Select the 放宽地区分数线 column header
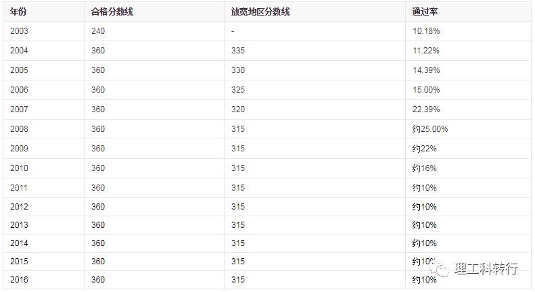Screen dimensions: 535x292 point(260,12)
